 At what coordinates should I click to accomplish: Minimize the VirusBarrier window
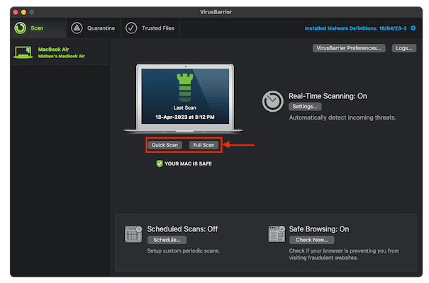[23, 12]
